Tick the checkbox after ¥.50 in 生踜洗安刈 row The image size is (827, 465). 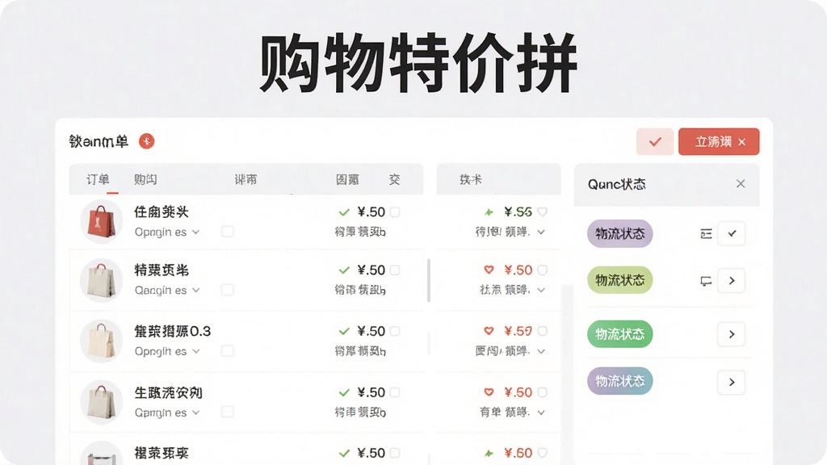click(x=394, y=392)
